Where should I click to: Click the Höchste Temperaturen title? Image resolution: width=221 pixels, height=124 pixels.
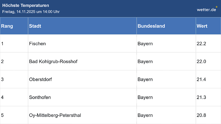click(26, 6)
